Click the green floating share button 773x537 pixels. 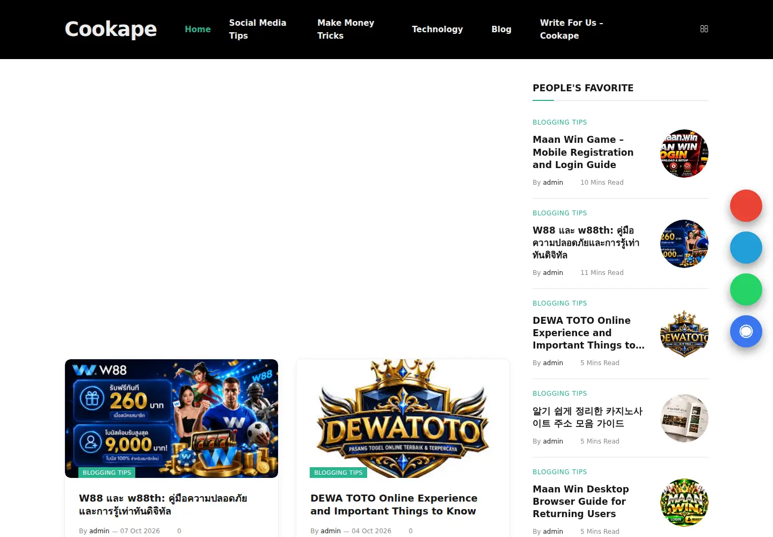(746, 289)
